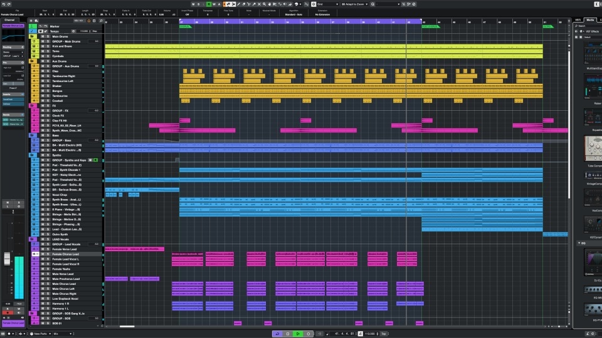The width and height of the screenshot is (602, 338).
Task: Click the Add Track plus icon
Action: (x=31, y=21)
